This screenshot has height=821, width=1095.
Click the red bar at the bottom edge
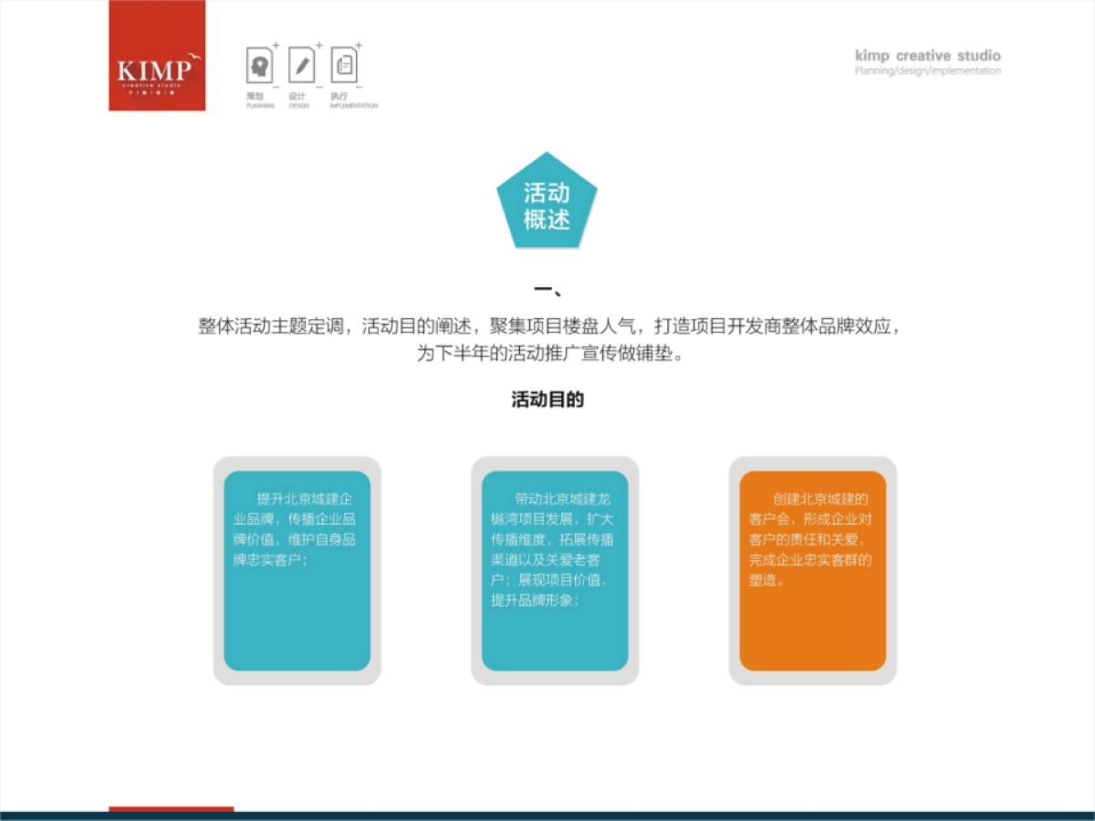171,808
